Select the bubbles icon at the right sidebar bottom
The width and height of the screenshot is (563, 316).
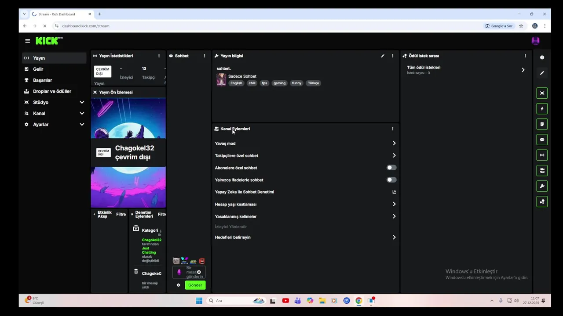point(542,202)
